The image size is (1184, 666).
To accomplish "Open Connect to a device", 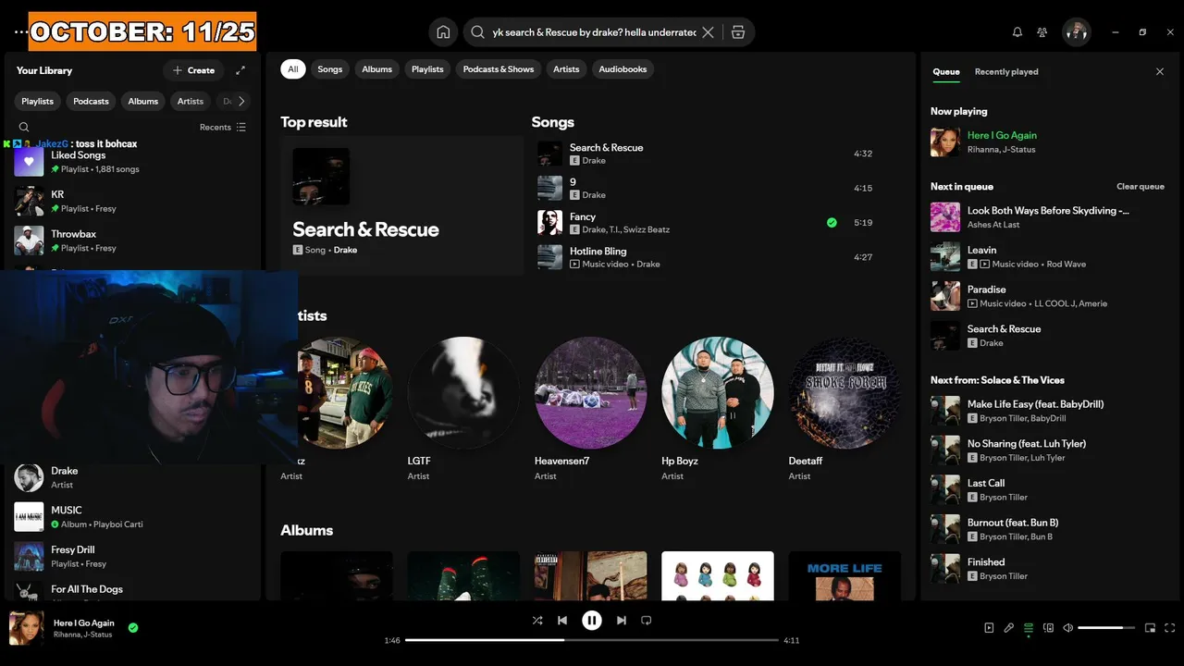I will pyautogui.click(x=1048, y=628).
